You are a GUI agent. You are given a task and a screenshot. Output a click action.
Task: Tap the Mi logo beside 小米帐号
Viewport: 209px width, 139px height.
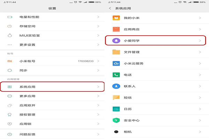[x=10, y=61]
